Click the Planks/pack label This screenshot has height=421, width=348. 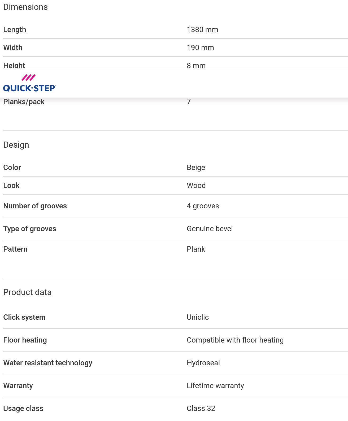pos(24,102)
